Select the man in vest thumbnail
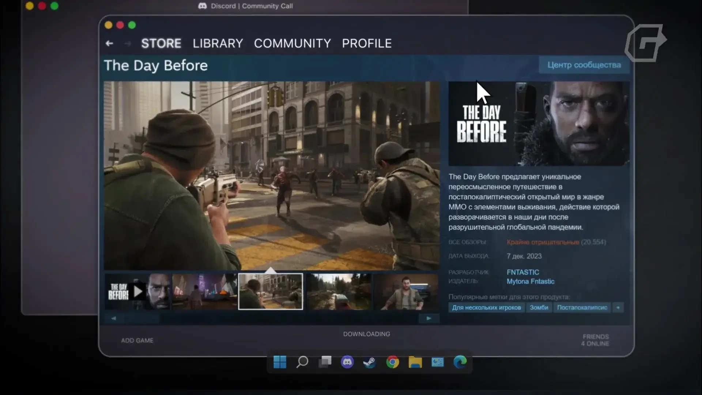Viewport: 702px width, 395px height. click(406, 291)
